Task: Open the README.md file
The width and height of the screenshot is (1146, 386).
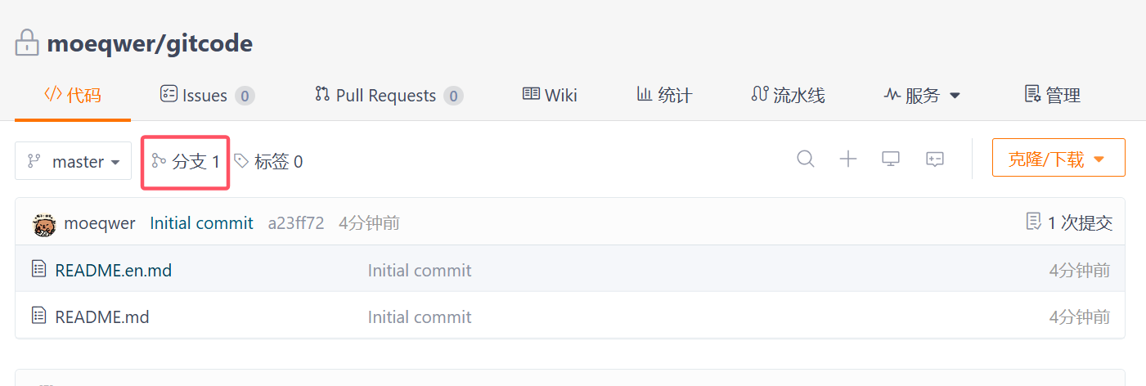Action: click(102, 316)
